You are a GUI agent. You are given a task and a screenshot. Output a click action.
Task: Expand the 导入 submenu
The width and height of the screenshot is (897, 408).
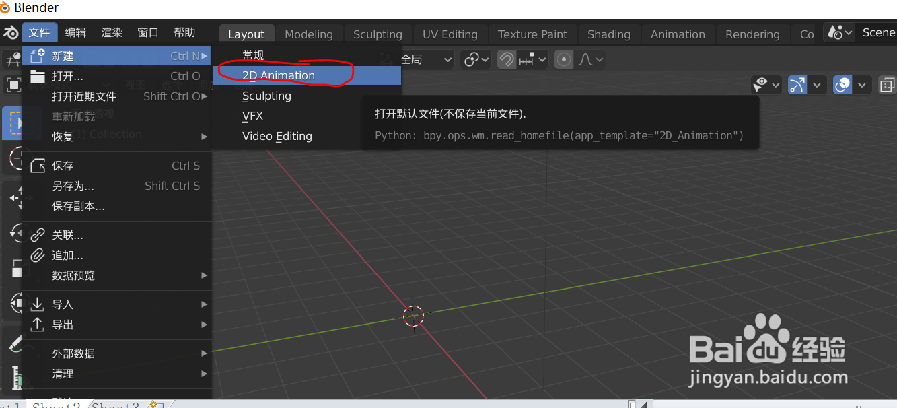coord(117,304)
